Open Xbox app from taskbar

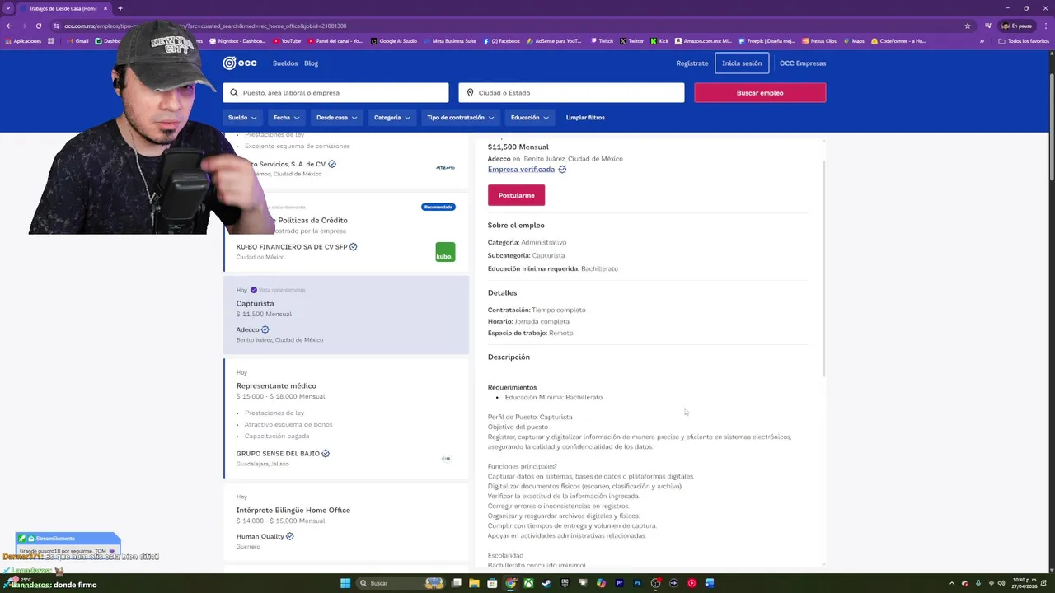click(x=528, y=583)
